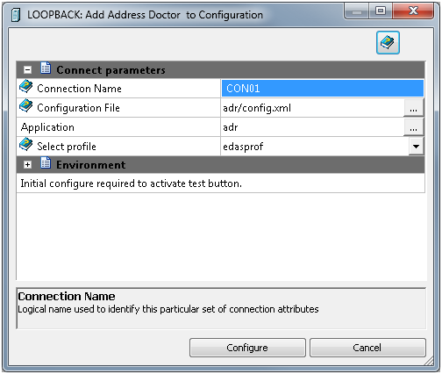Click the adr/config.xml configuration file field
Image resolution: width=442 pixels, height=374 pixels.
click(312, 108)
